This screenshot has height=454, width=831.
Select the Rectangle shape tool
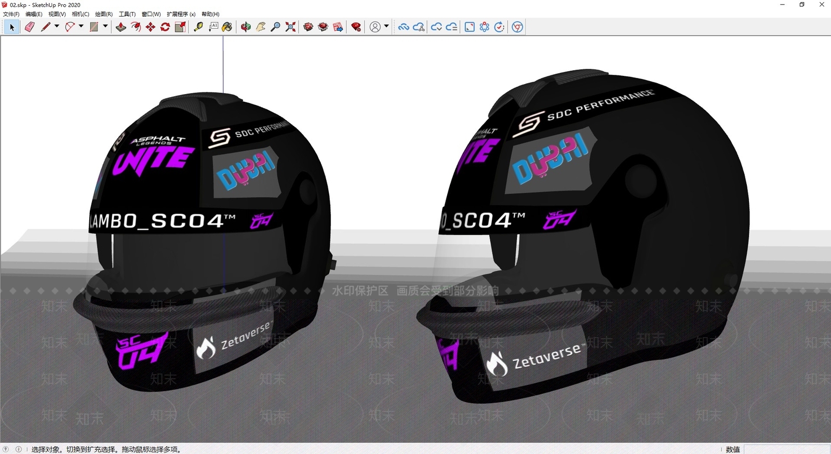94,27
